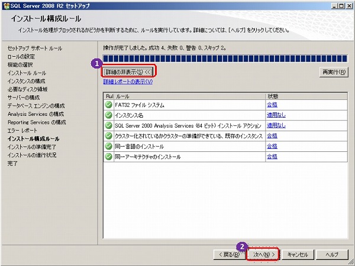
Task: Click 同一アーキテクチャのインストール rule text
Action: [x=147, y=157]
